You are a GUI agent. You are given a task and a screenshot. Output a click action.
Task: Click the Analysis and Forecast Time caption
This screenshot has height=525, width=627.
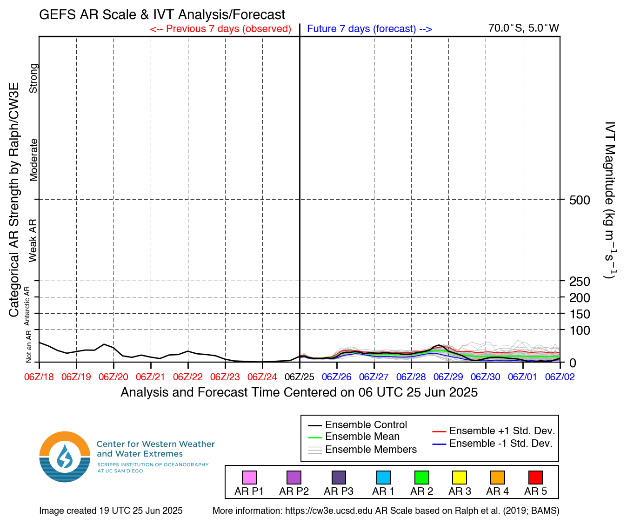coord(299,392)
